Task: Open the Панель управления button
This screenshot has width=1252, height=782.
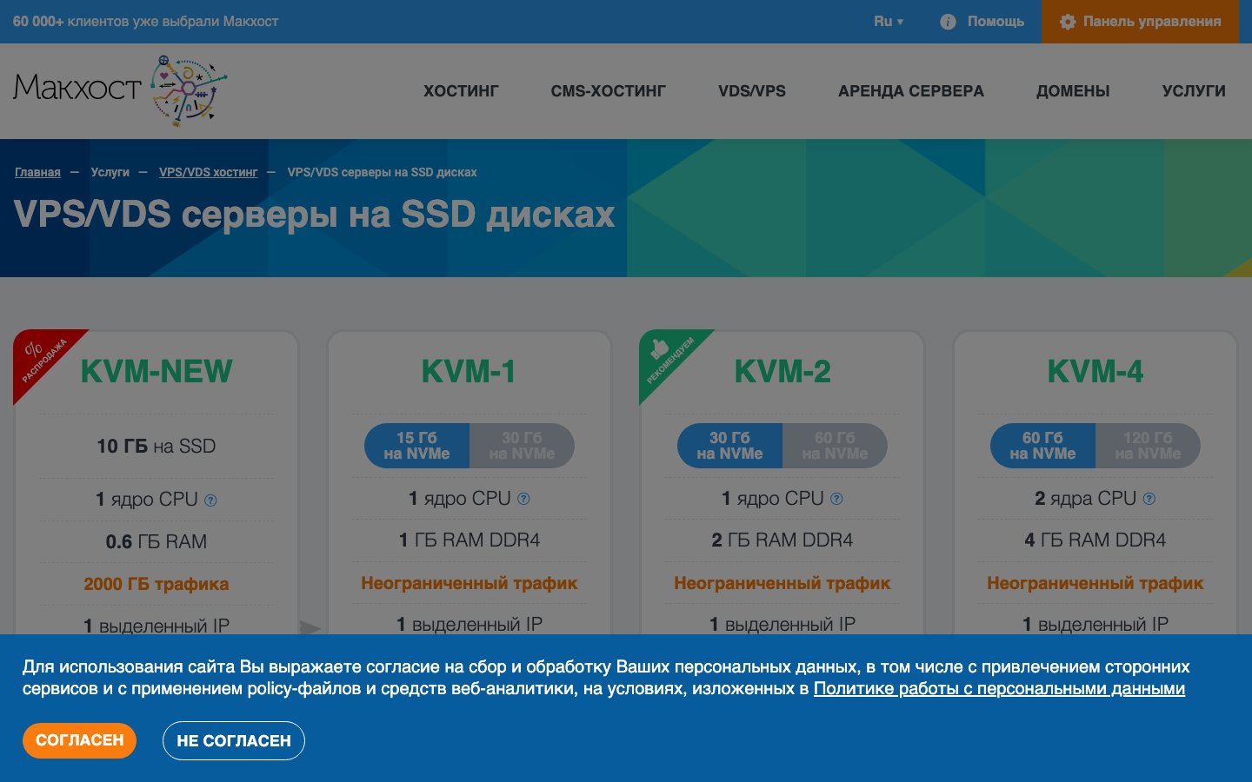Action: pyautogui.click(x=1140, y=22)
